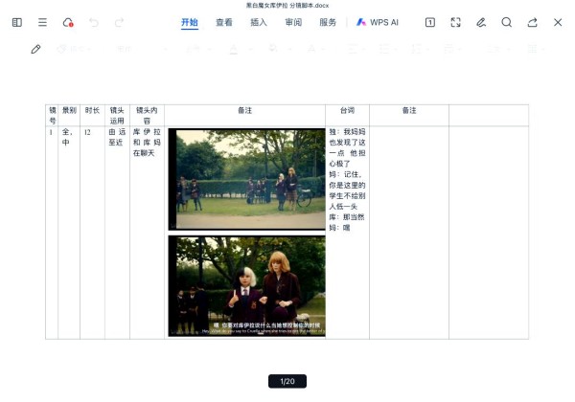Open the 服务 tab
The width and height of the screenshot is (575, 402).
[x=328, y=22]
